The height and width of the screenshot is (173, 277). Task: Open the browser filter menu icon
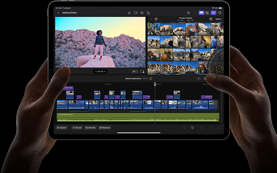[156, 19]
